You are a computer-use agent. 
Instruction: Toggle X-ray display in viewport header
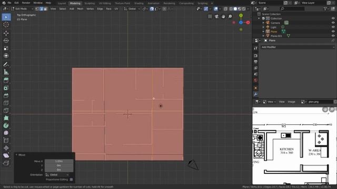point(225,9)
